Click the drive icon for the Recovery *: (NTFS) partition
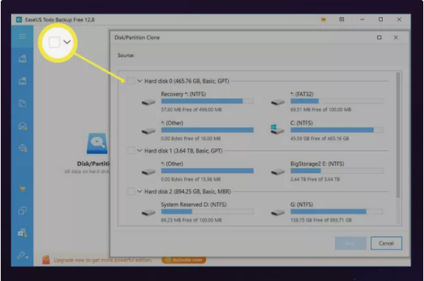The height and width of the screenshot is (281, 424). (x=148, y=102)
